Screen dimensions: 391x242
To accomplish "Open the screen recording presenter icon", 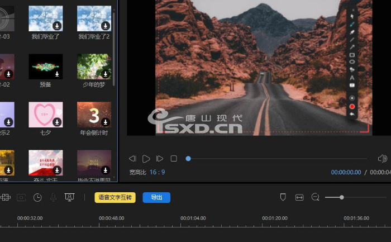I will click(x=70, y=197).
